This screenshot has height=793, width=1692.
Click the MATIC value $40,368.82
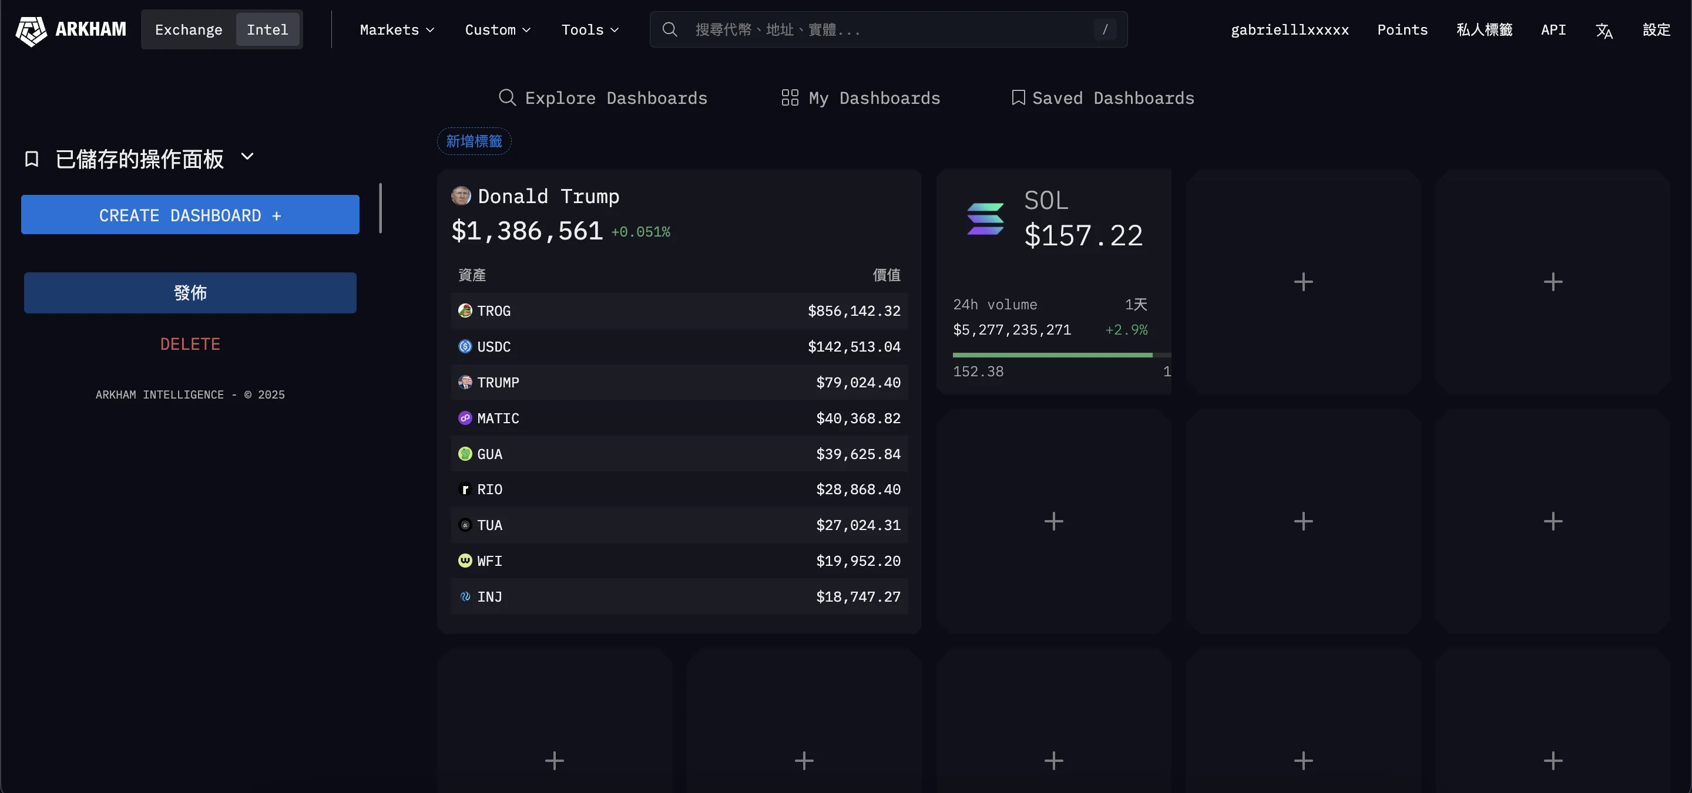point(858,418)
